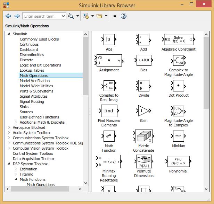Pin the library browser with the pin icon

click(114, 16)
